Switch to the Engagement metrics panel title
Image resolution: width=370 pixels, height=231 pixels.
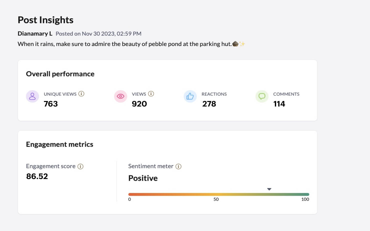(59, 144)
